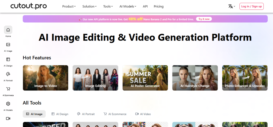The width and height of the screenshot is (273, 127).
Task: Click the cutout.pro logo
Action: tap(29, 6)
